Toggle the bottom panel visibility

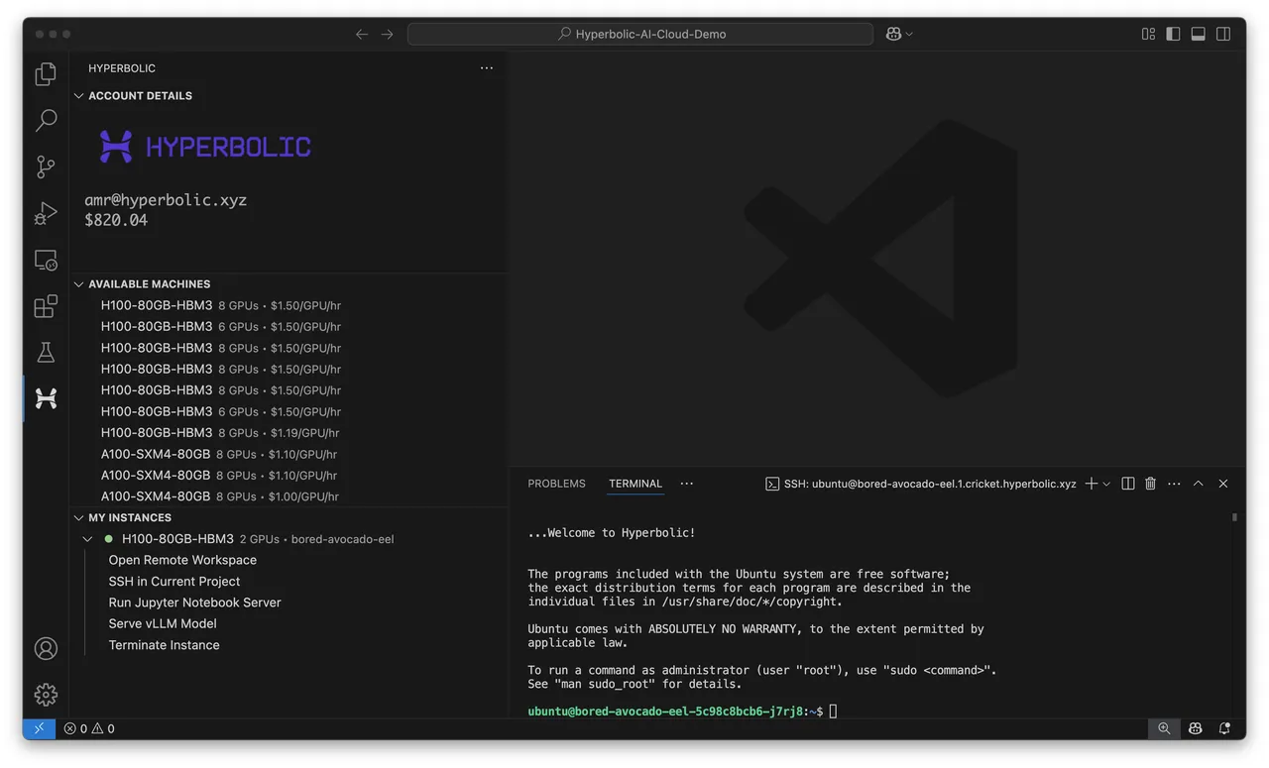1198,34
